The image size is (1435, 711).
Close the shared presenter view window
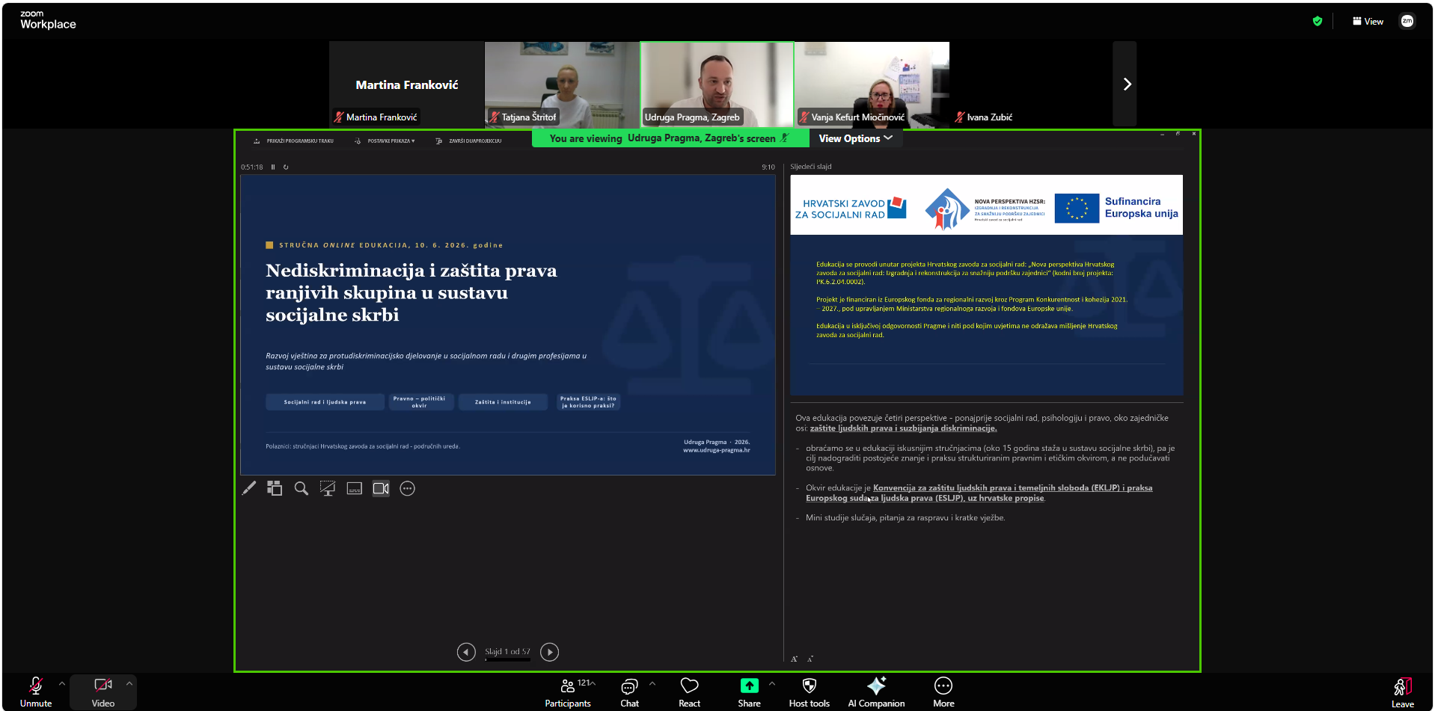click(x=1193, y=134)
